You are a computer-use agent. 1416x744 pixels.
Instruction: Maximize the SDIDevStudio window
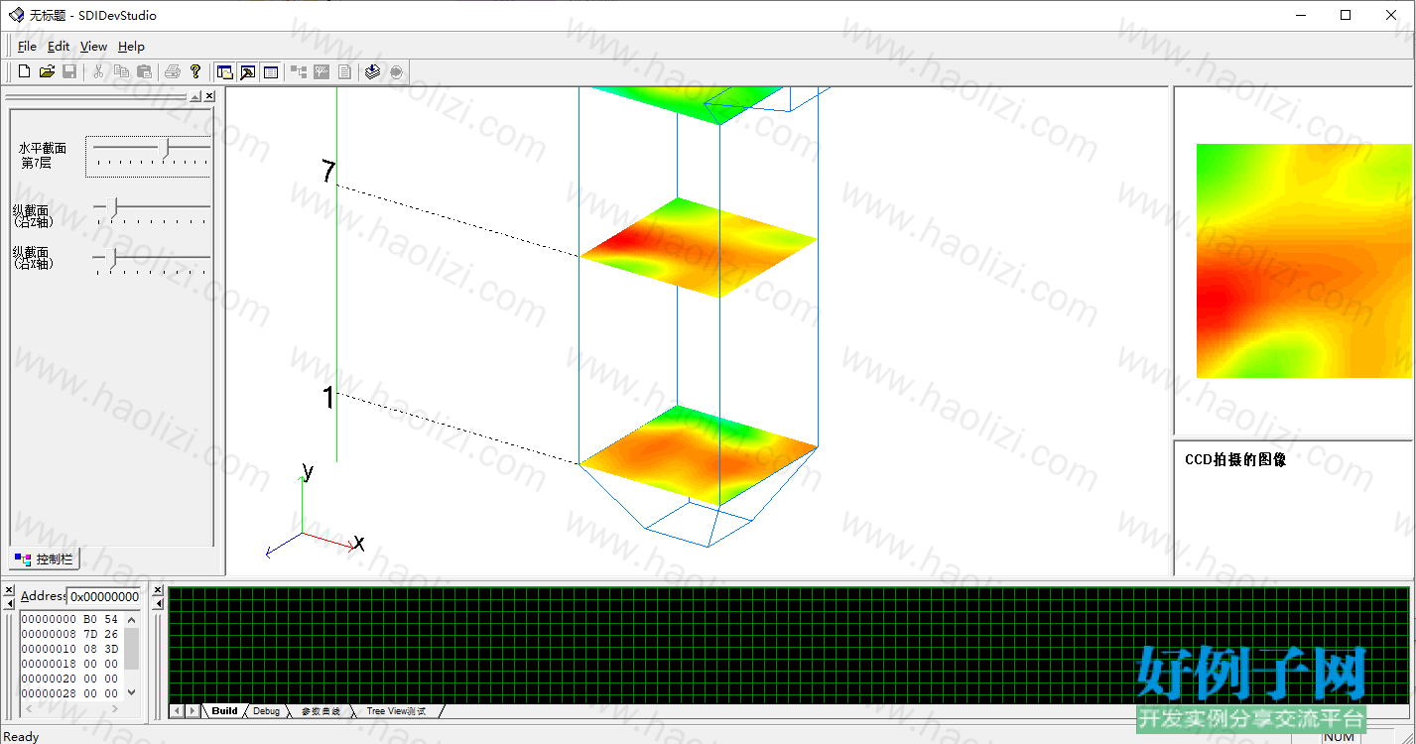click(x=1346, y=15)
